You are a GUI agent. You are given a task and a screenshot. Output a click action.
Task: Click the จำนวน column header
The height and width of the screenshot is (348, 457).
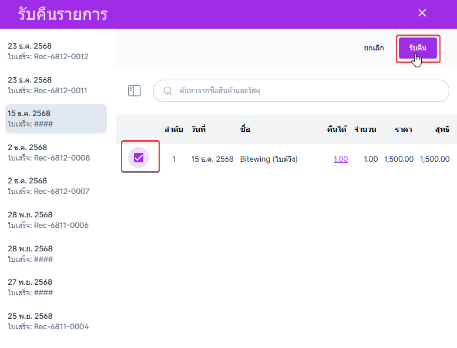(x=365, y=129)
